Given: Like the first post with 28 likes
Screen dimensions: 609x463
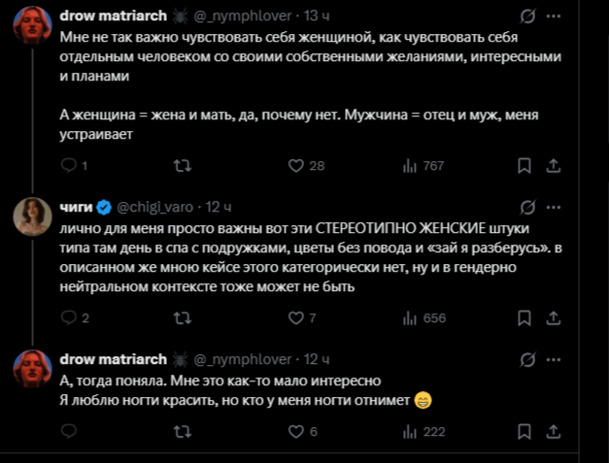Looking at the screenshot, I should click(295, 166).
